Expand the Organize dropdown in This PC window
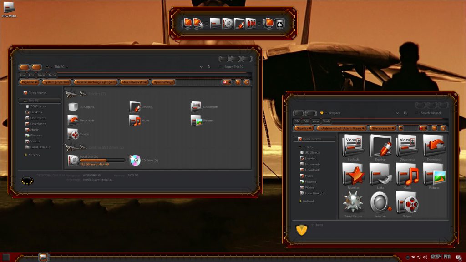This screenshot has width=466, height=262. (x=29, y=82)
